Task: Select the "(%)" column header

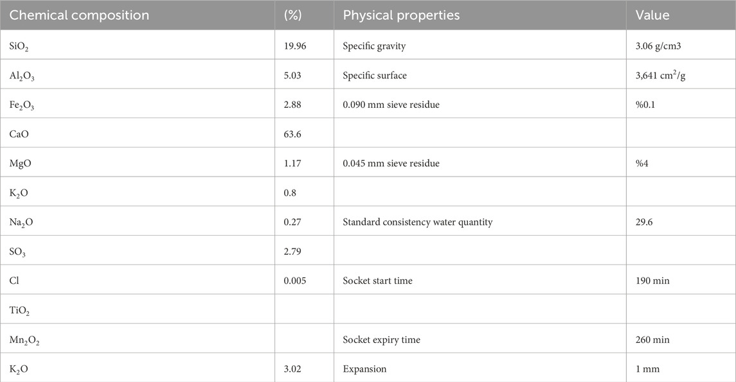Action: pyautogui.click(x=292, y=15)
